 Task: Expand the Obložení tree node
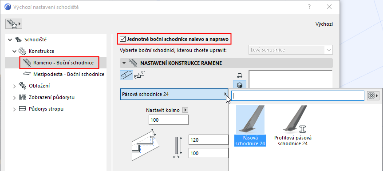(14, 86)
